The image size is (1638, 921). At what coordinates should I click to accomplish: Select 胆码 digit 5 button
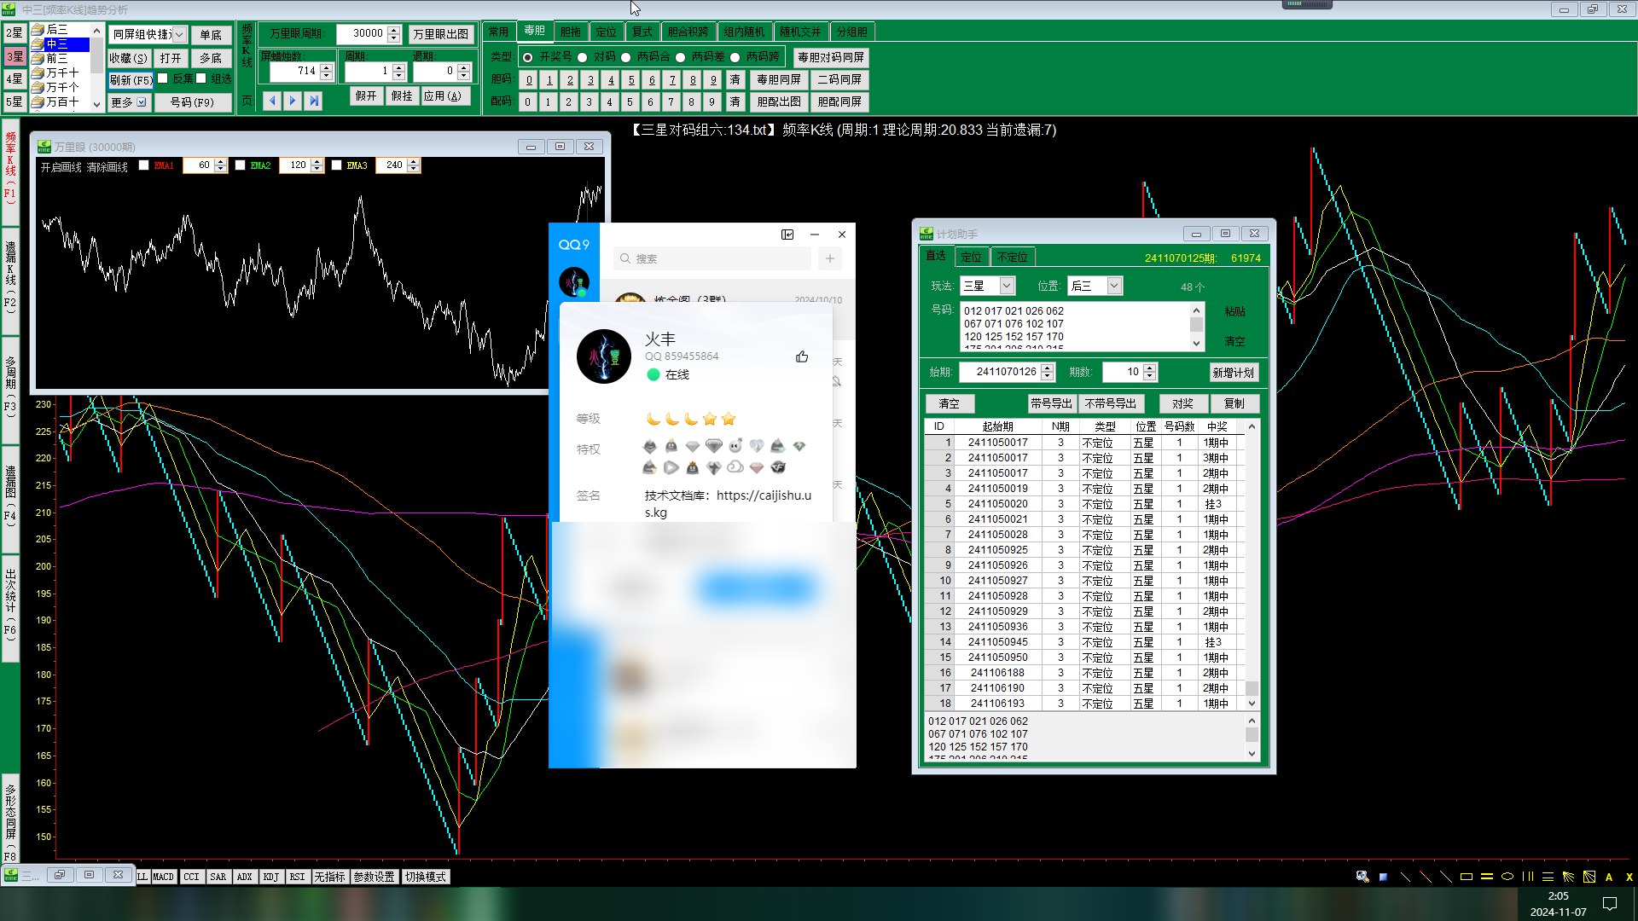point(631,79)
